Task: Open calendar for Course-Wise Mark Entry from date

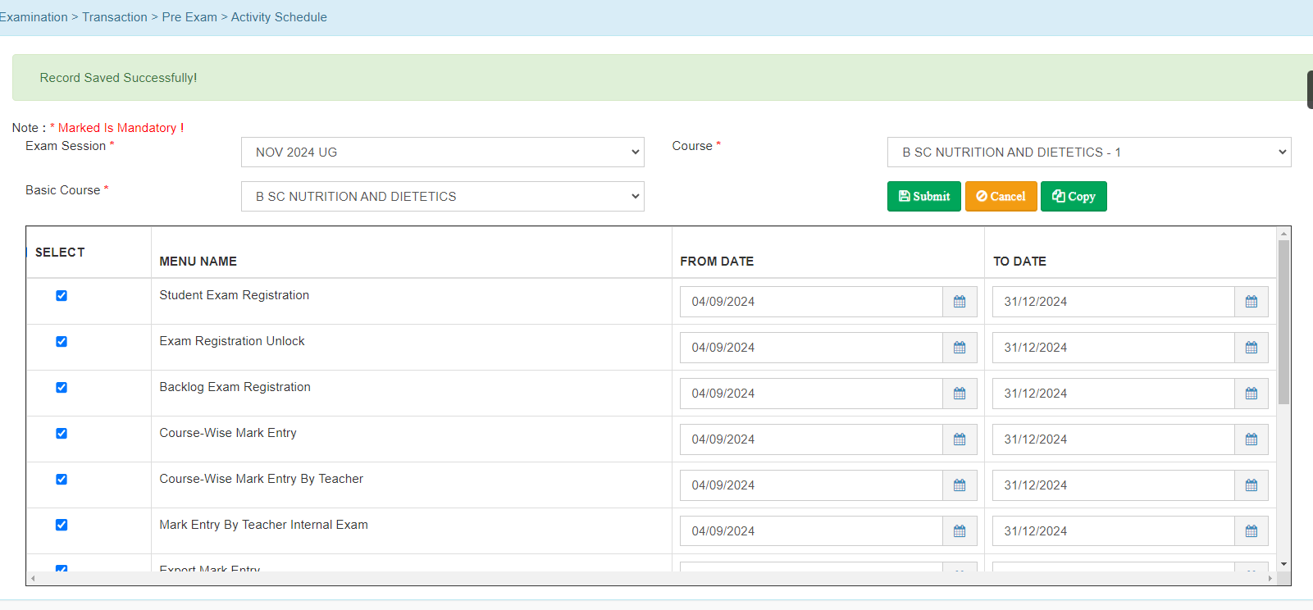Action: (960, 439)
